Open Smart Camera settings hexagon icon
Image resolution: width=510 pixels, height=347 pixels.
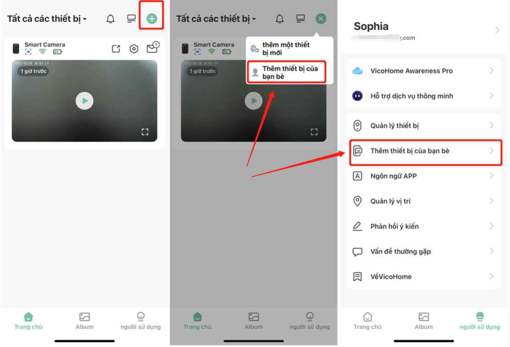point(133,49)
